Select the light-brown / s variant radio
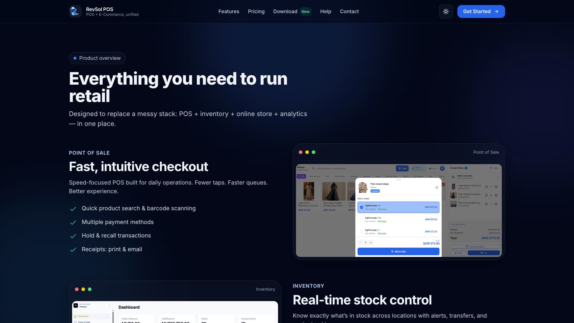The height and width of the screenshot is (323, 574). pyautogui.click(x=361, y=207)
